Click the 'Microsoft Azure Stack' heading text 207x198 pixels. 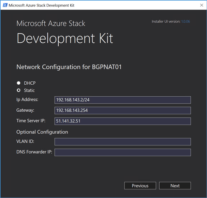coord(51,24)
